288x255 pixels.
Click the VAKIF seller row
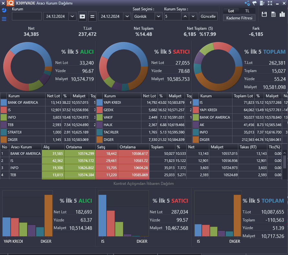[144, 117]
